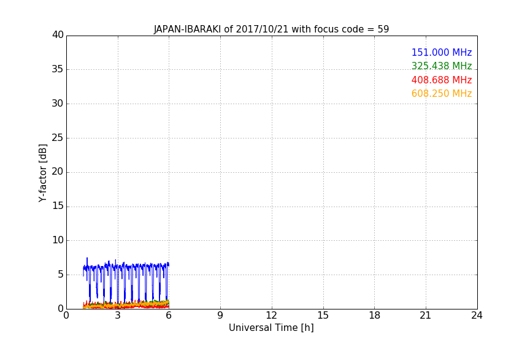Viewport: 530px width, 353px height.
Task: Select the 325.438 MHz legend label
Action: [x=442, y=66]
